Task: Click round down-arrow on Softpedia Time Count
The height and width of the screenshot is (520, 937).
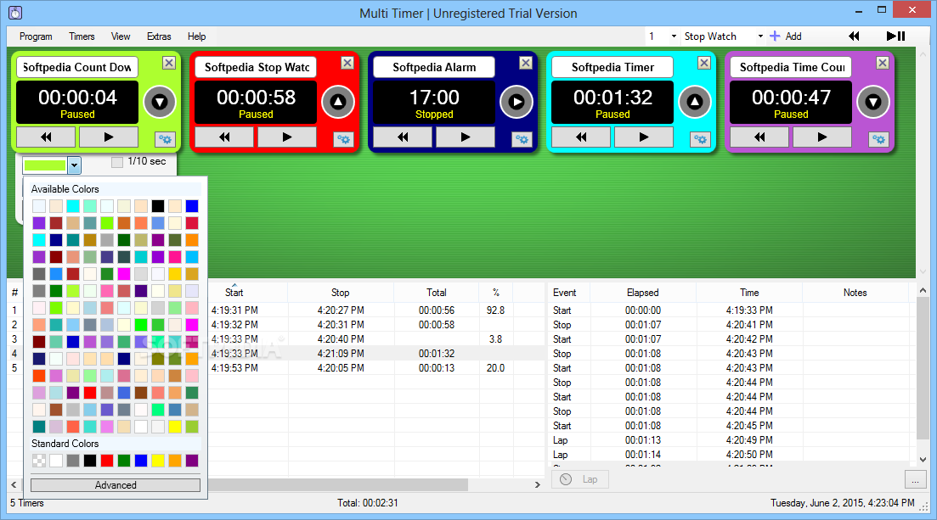Action: pyautogui.click(x=873, y=102)
